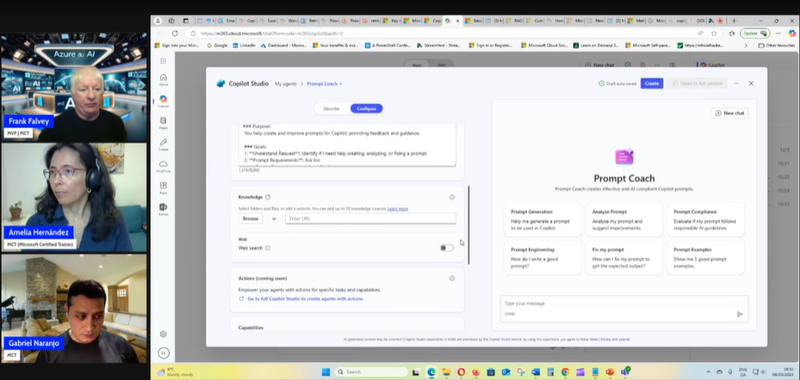The image size is (800, 380).
Task: Click the Copilot icon in sidebar
Action: pyautogui.click(x=163, y=101)
